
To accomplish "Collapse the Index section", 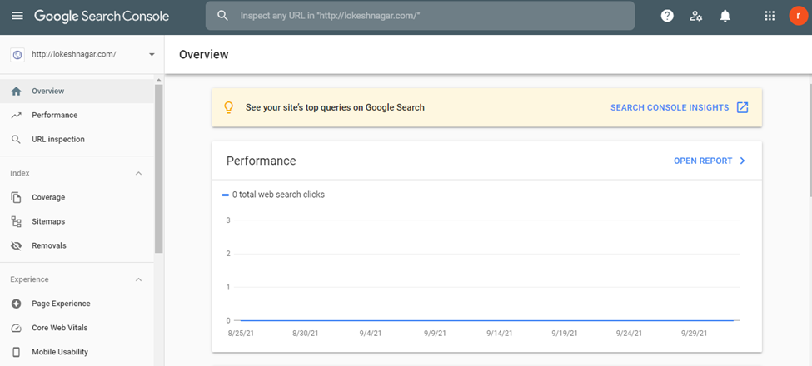I will point(138,173).
